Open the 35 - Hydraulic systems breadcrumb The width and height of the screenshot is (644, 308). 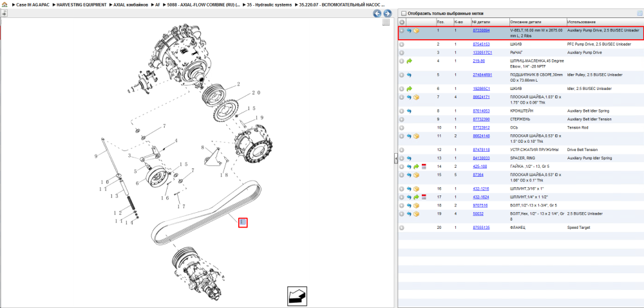[269, 5]
